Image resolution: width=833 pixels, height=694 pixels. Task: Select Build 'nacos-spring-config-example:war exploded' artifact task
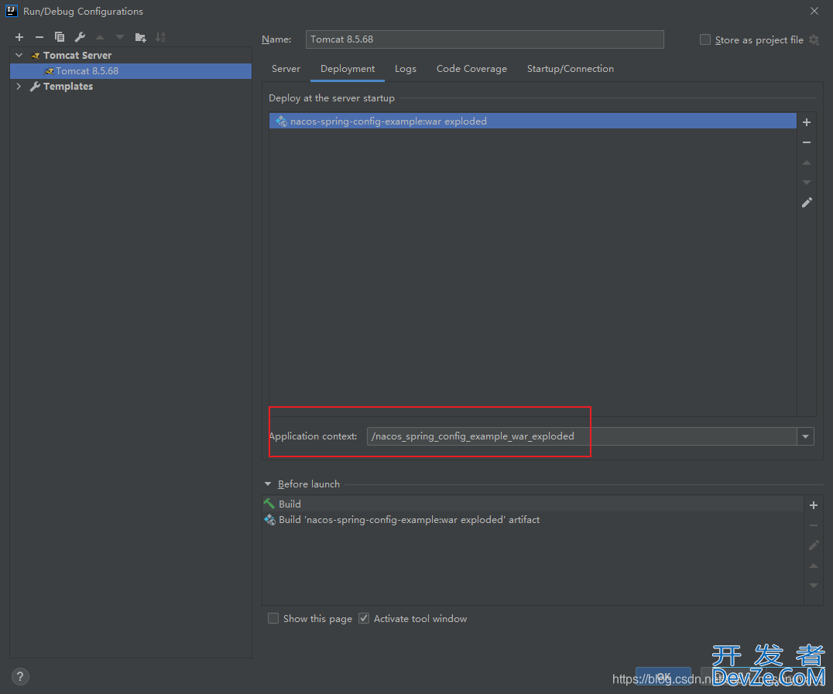[x=533, y=520]
